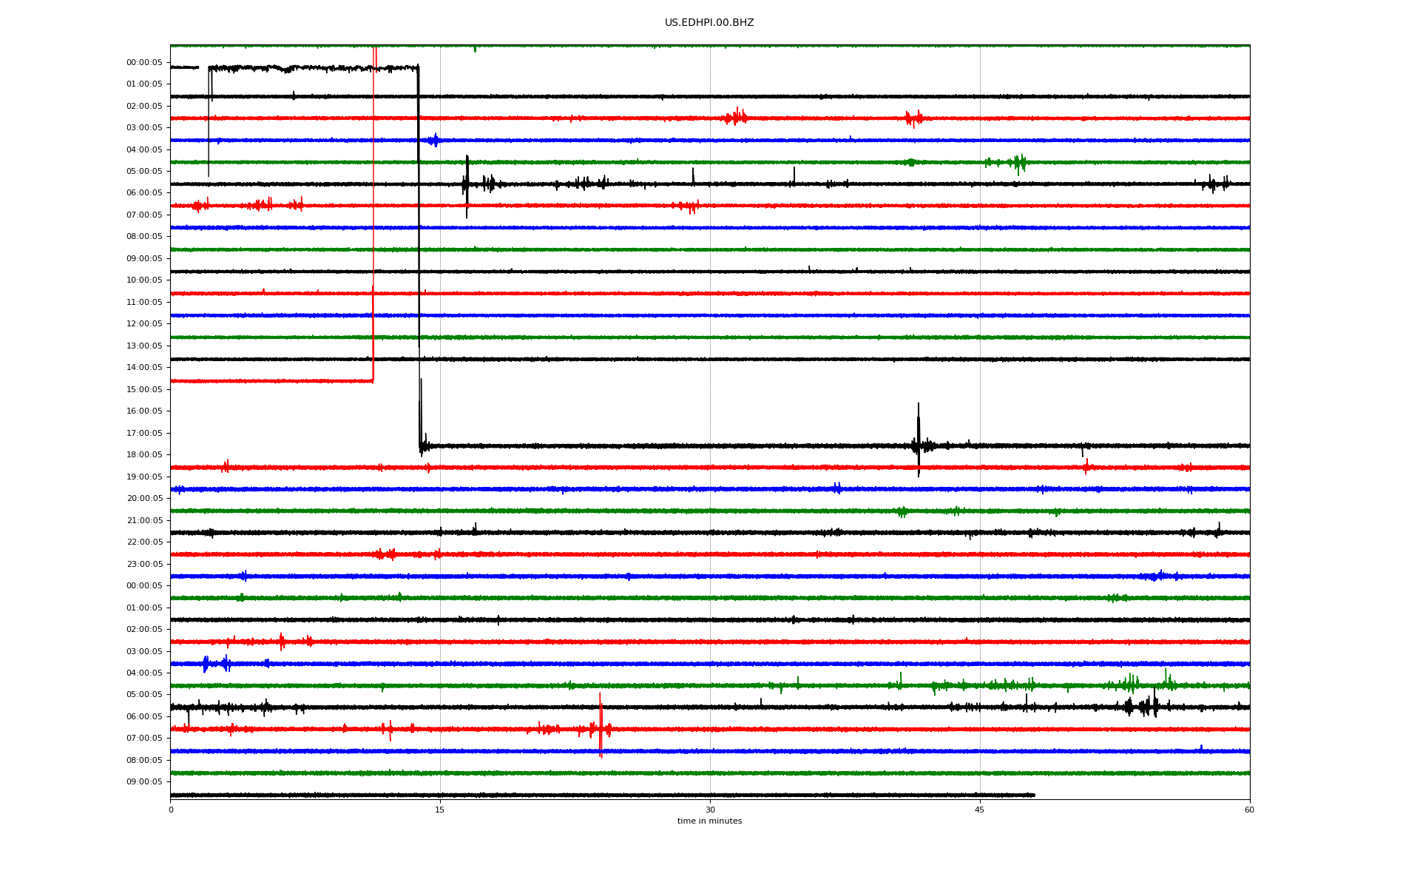Click the y-axis time label 18:00:05
The height and width of the screenshot is (888, 1420).
pos(144,455)
